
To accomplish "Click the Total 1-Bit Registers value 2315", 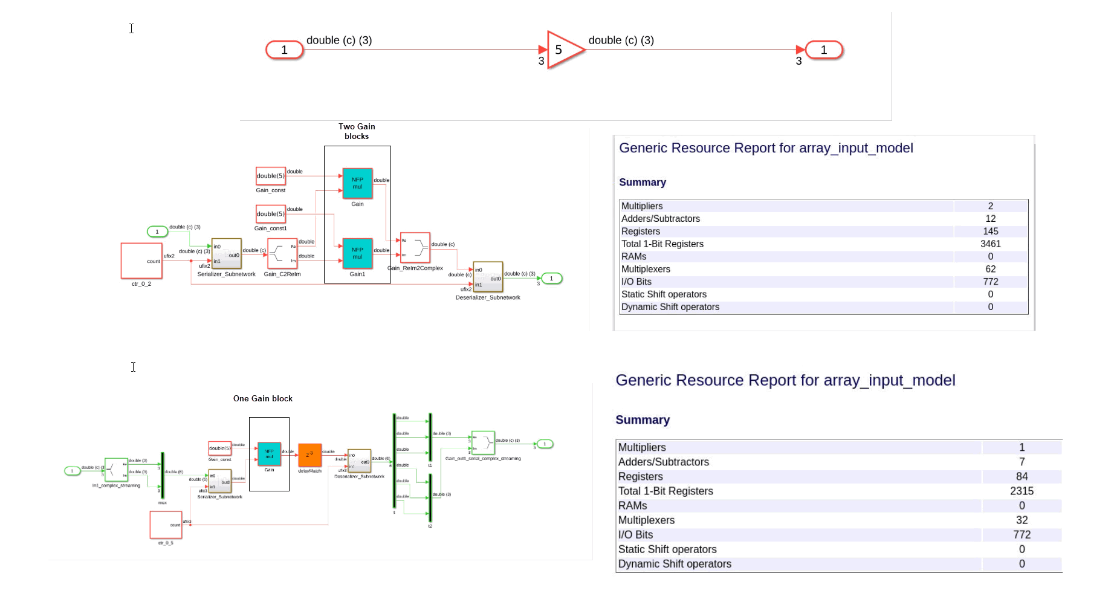I will 1022,491.
